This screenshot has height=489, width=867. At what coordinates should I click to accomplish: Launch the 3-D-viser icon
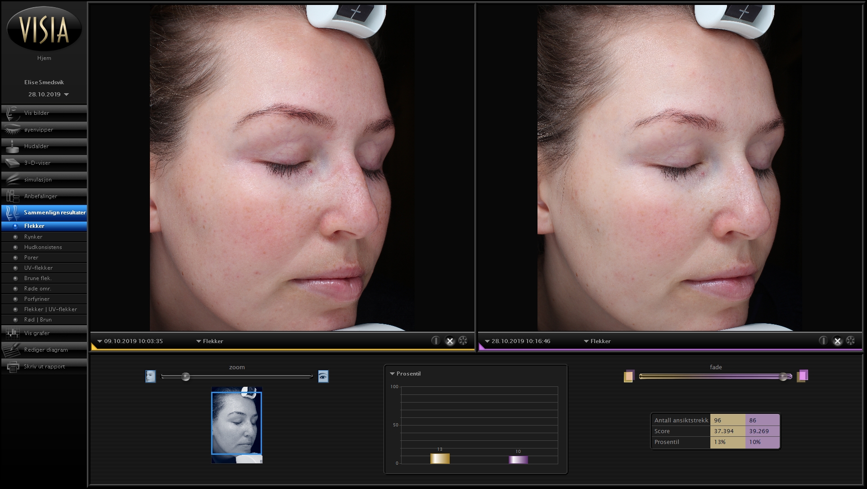pos(12,163)
